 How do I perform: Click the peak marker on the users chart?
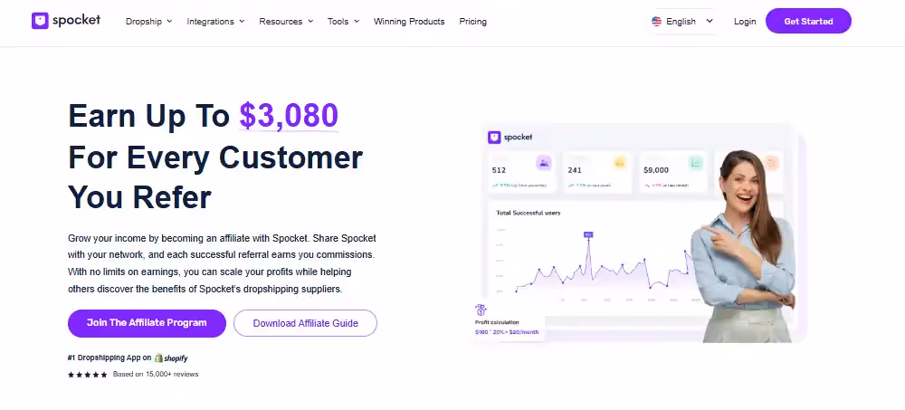[x=588, y=234]
